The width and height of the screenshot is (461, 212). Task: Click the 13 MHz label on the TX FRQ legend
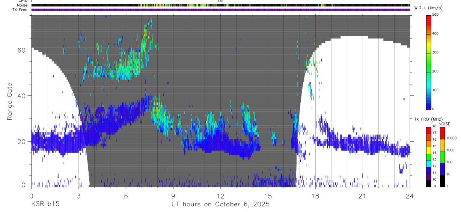click(434, 160)
